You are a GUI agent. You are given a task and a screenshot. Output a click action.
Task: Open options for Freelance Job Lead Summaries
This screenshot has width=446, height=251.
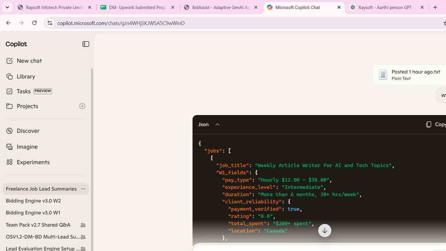[83, 189]
